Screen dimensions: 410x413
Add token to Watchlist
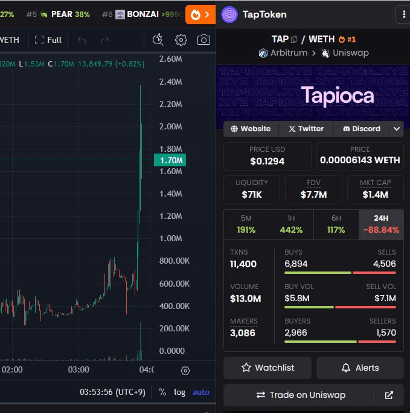click(x=267, y=368)
